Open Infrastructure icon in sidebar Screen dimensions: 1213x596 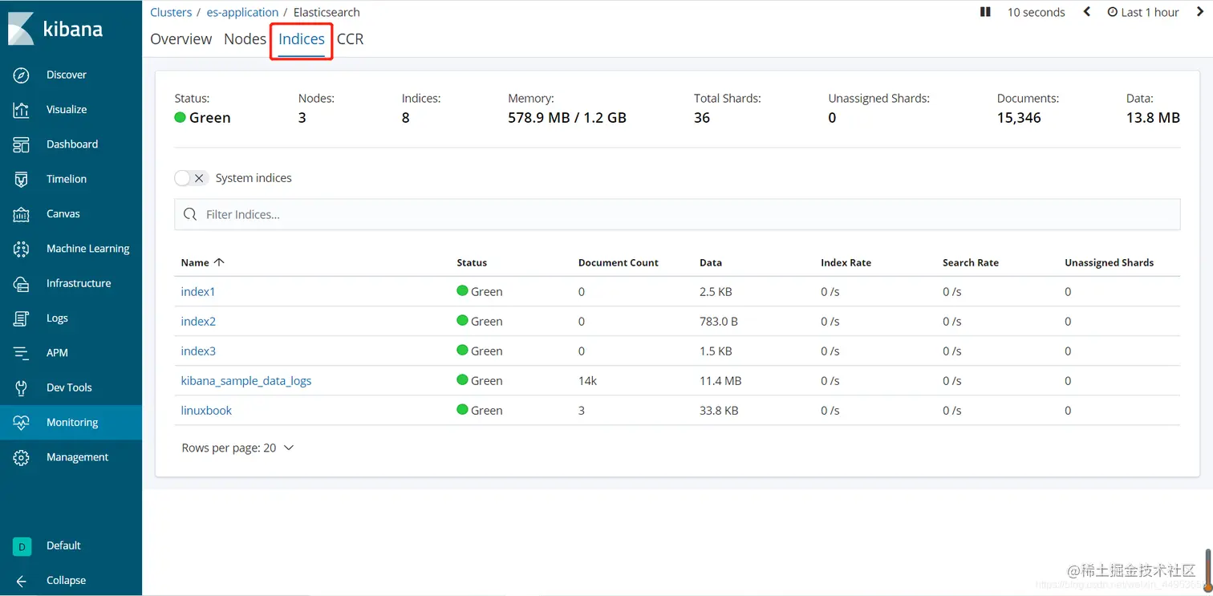click(22, 283)
